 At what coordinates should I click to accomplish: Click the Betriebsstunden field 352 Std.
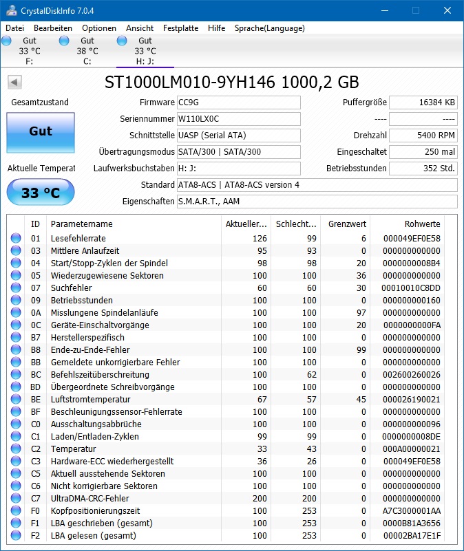(x=423, y=169)
